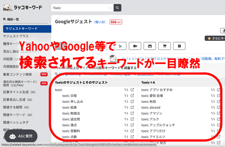Open external link for toeic 日程
Viewport: 225px width, 147px height.
click(x=132, y=96)
